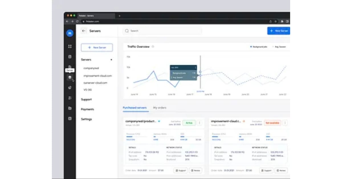Click the blue M profile avatar

(70, 33)
